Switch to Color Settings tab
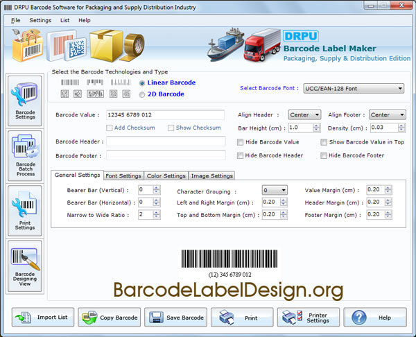The height and width of the screenshot is (337, 416). (x=166, y=176)
